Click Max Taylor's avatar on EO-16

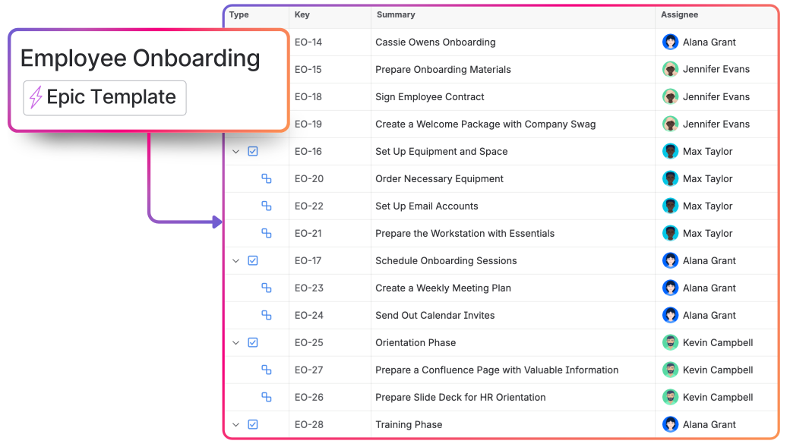(670, 151)
